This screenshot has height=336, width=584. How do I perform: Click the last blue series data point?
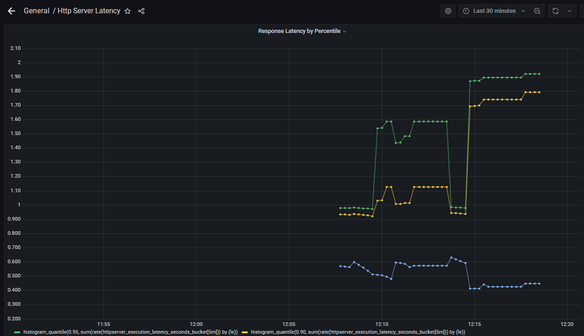(x=539, y=283)
